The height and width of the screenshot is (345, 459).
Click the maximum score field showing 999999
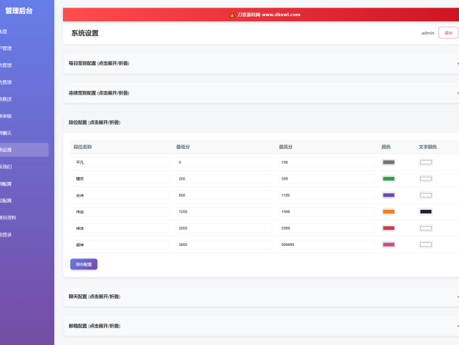coord(326,244)
